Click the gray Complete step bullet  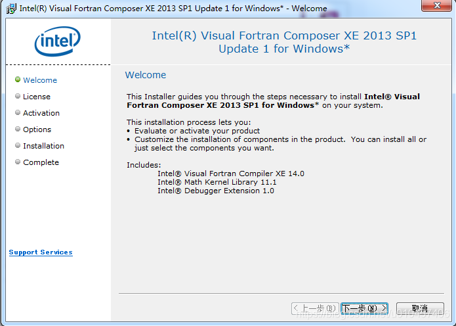click(18, 162)
